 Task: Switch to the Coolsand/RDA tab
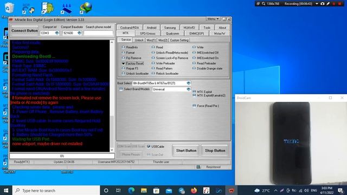point(130,28)
